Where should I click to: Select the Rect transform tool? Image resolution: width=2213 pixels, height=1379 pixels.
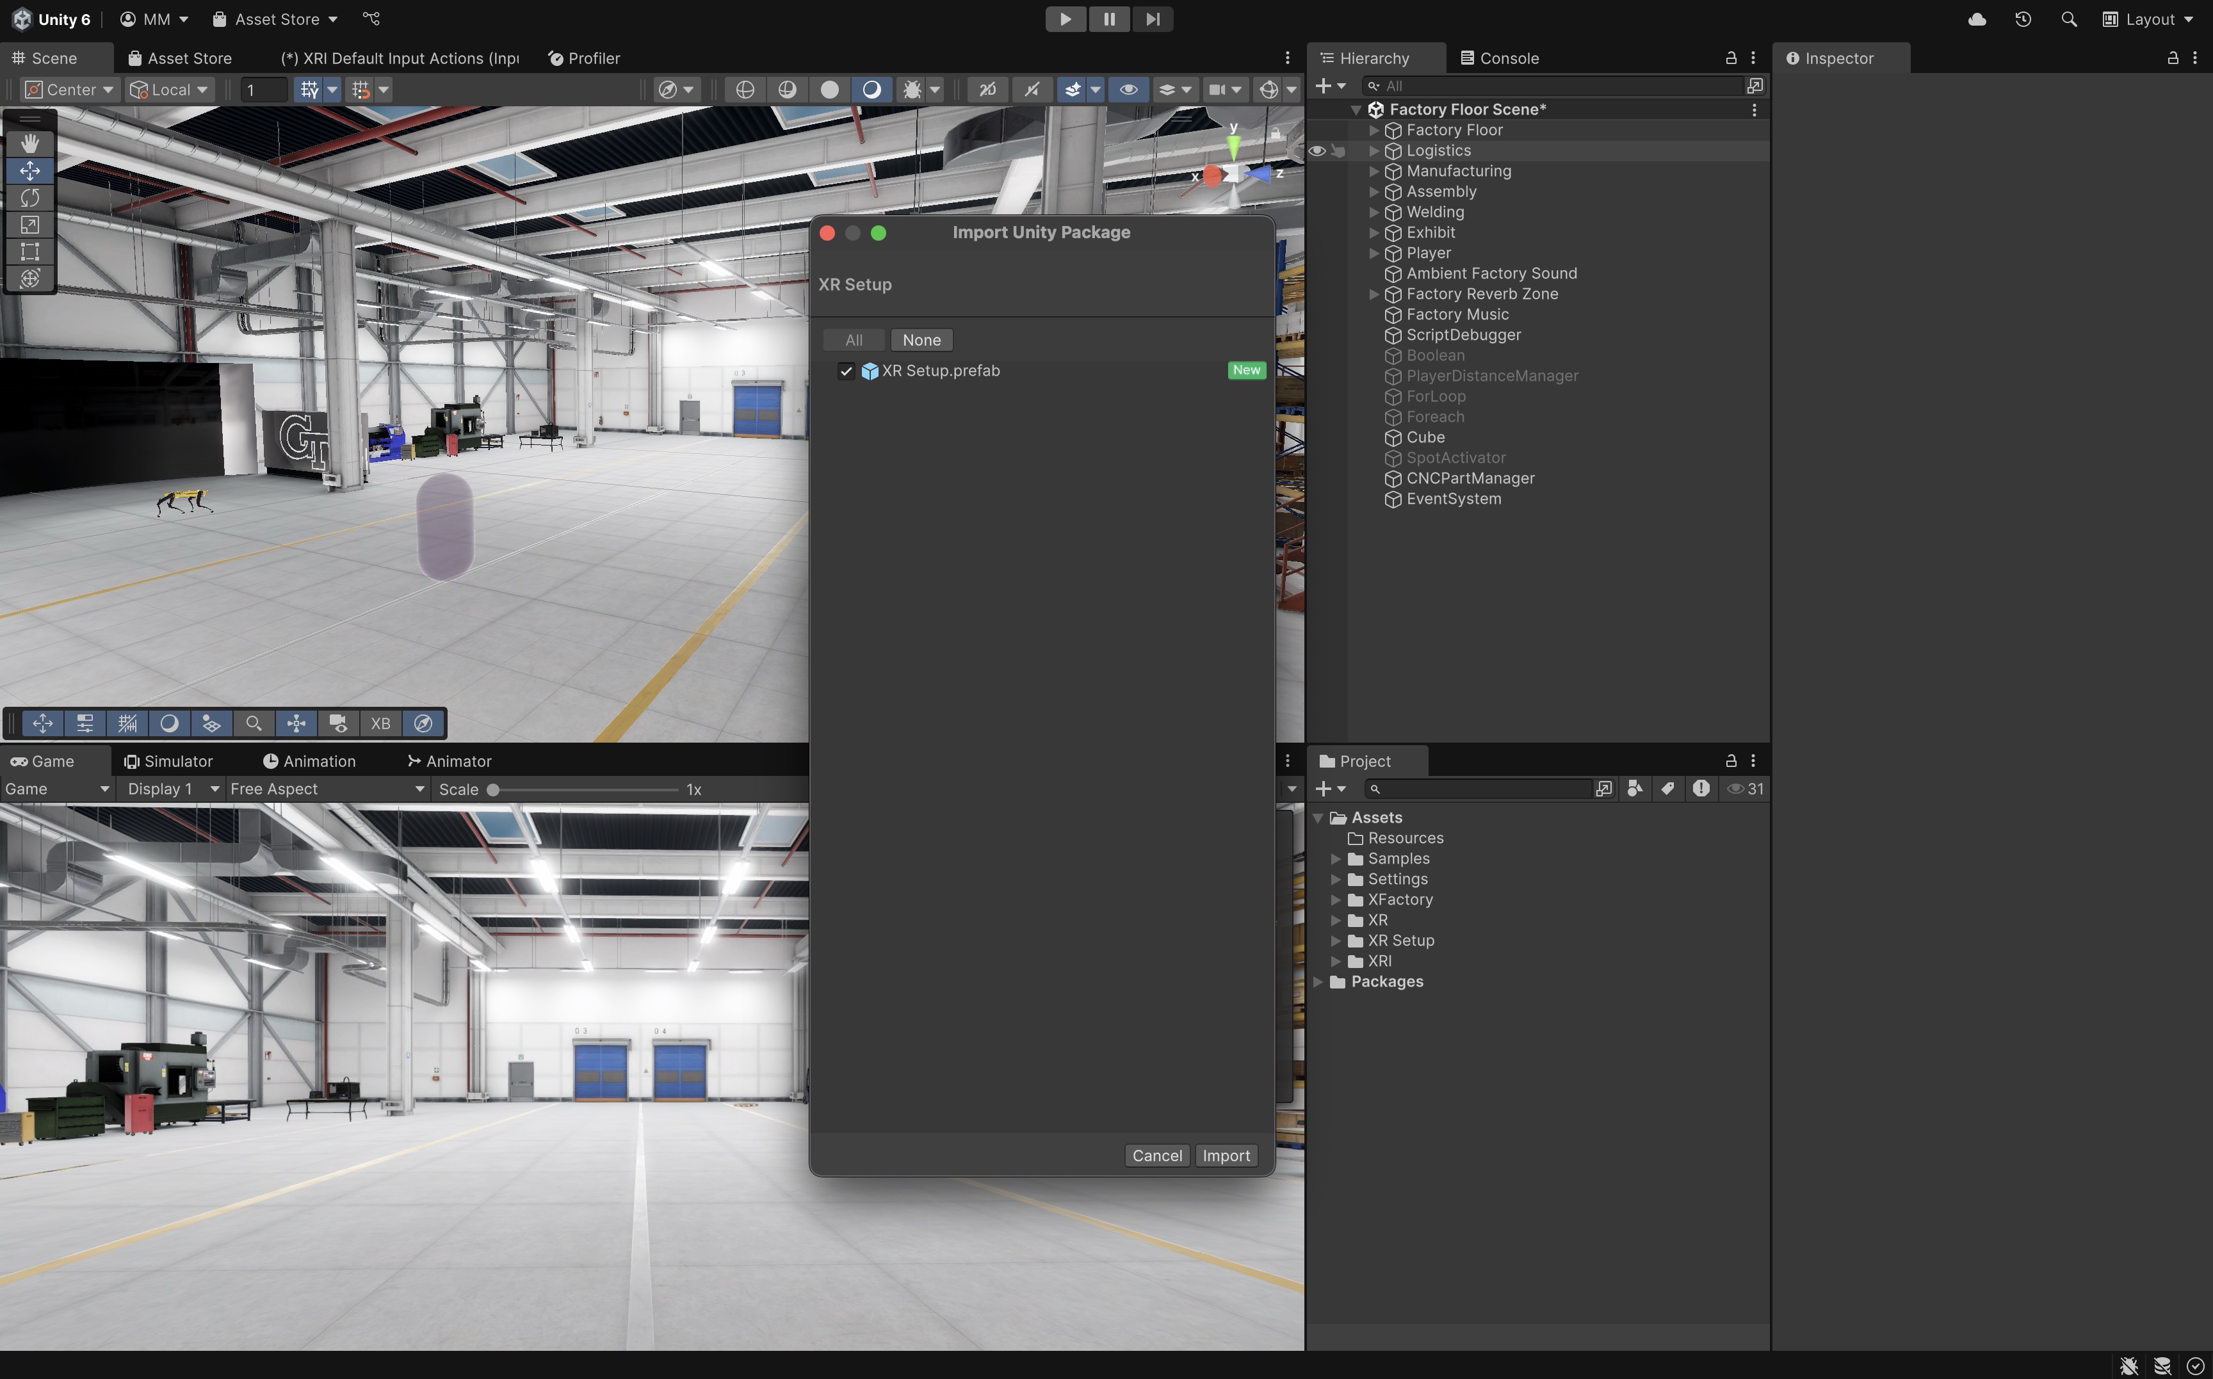[30, 251]
